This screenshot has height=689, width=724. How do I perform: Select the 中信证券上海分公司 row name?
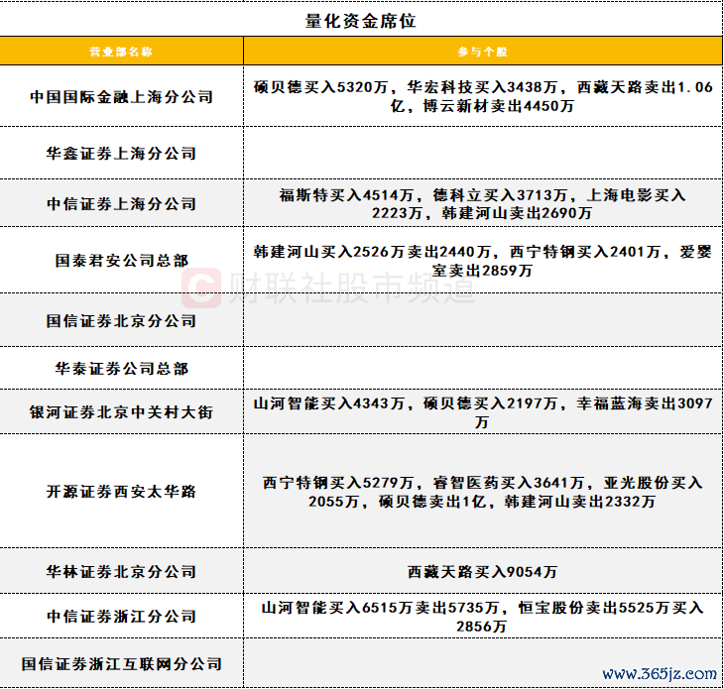[x=121, y=203]
